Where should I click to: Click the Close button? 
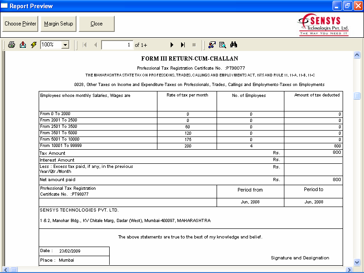click(96, 24)
